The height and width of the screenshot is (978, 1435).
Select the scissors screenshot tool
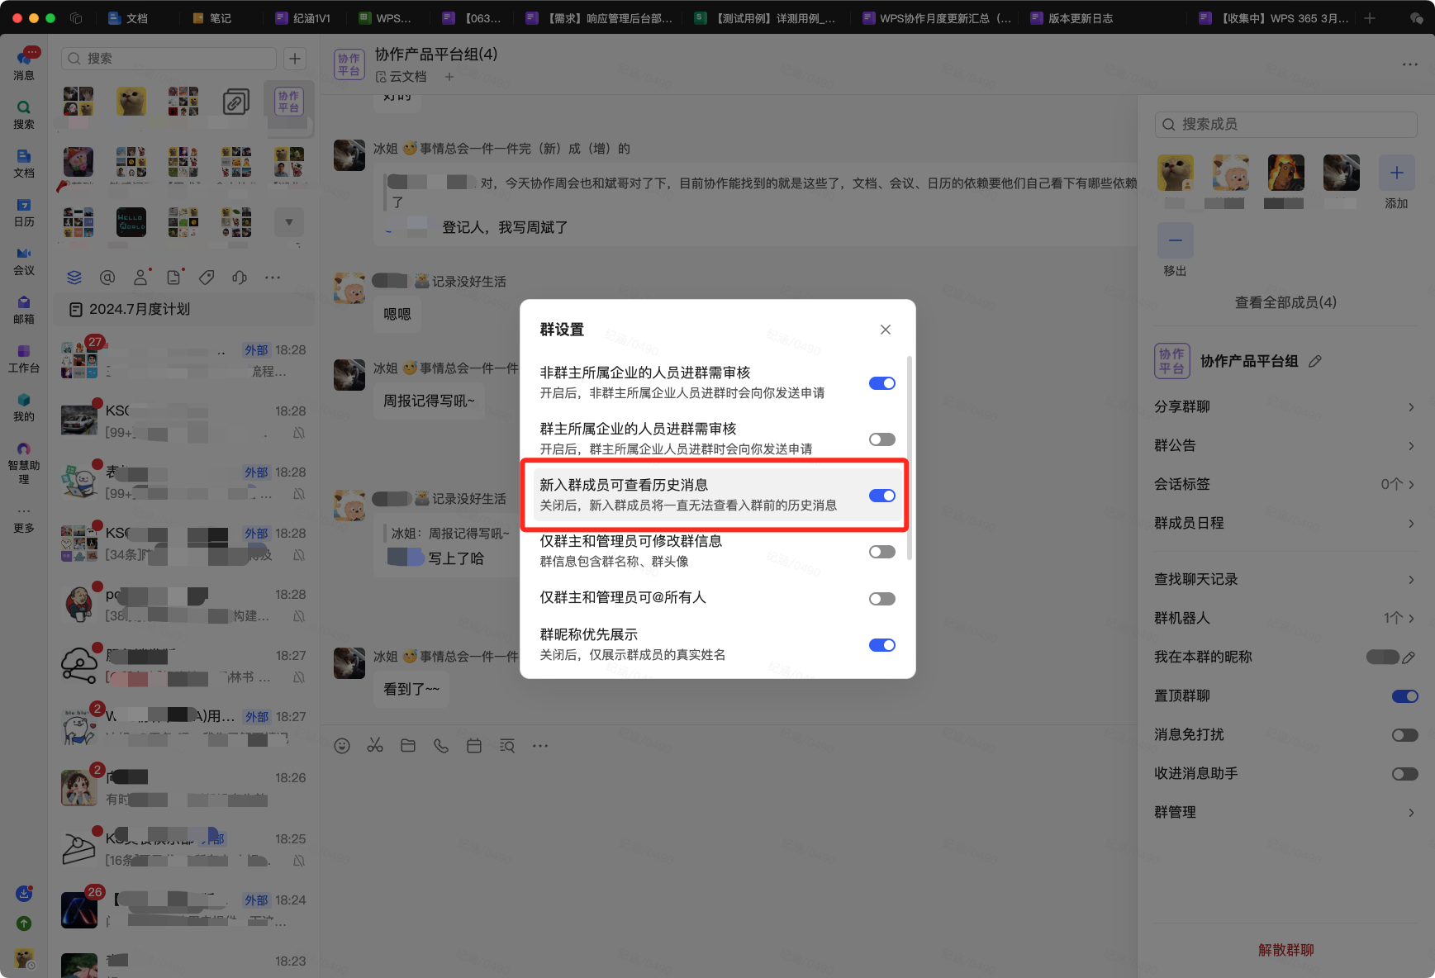pos(375,746)
